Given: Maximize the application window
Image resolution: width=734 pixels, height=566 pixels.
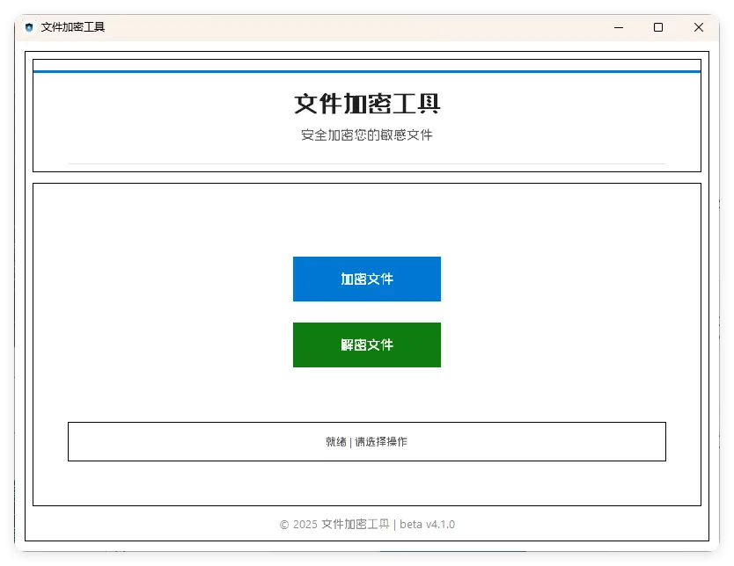Looking at the screenshot, I should 657,27.
